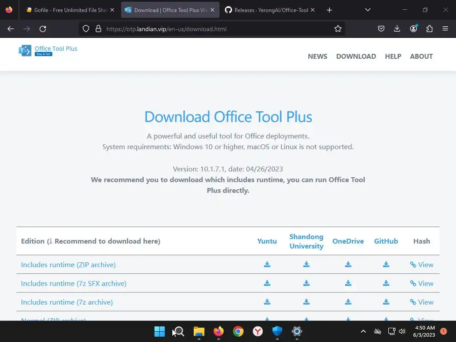Click the OneDrive column header link
Viewport: 456px width, 342px height.
[348, 241]
